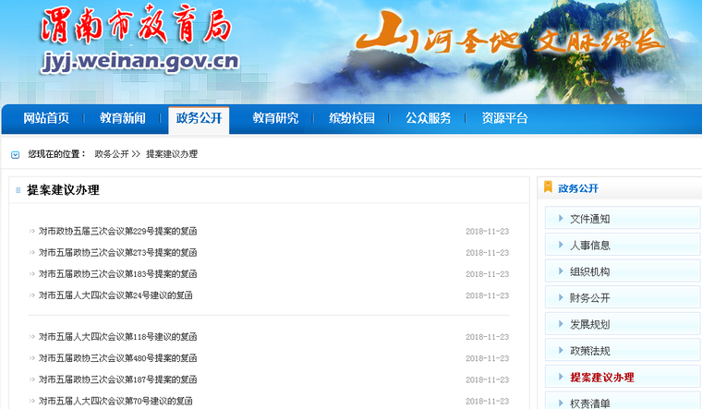Click the 提案建议办理 section heading
Image resolution: width=702 pixels, height=409 pixels.
63,190
